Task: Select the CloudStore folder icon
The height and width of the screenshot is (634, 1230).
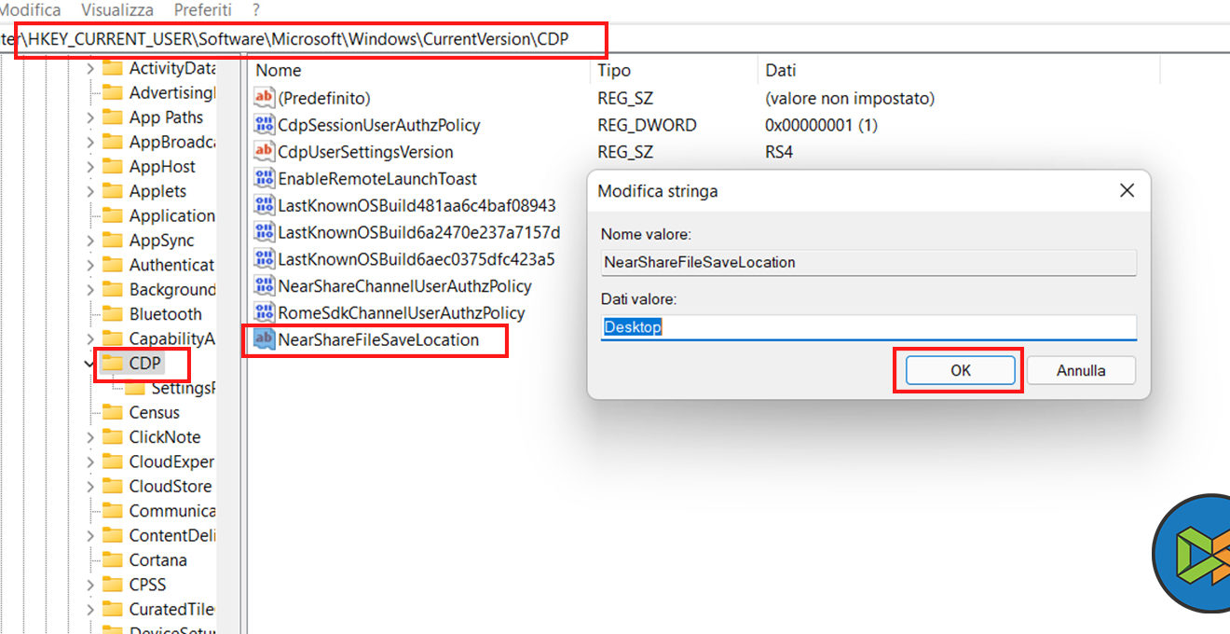Action: [x=113, y=487]
